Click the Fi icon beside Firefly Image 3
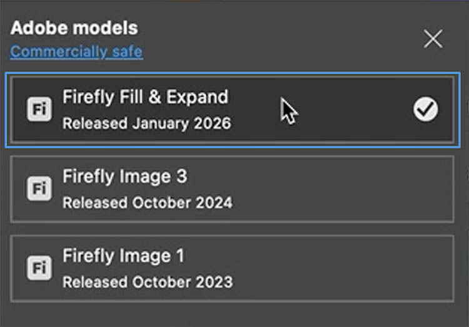 point(39,189)
